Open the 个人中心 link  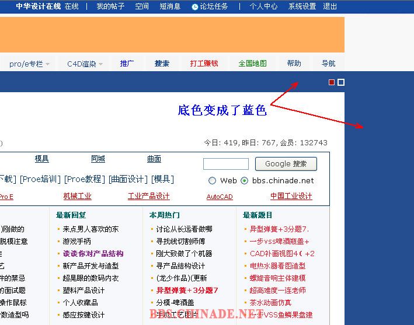[263, 6]
